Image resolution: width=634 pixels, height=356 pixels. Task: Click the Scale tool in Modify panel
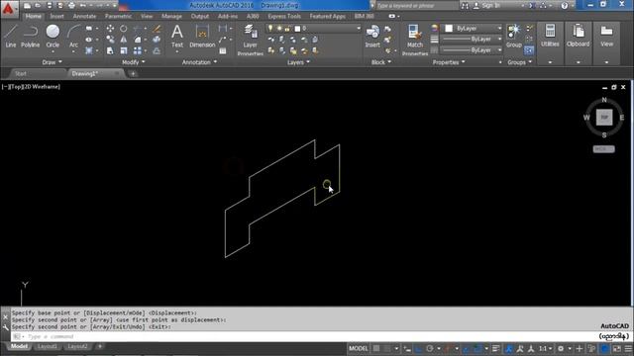coord(123,50)
